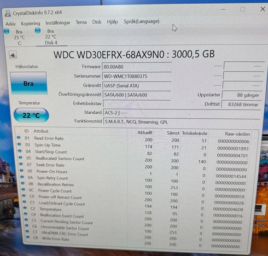Click the raw value 000000001893
The width and height of the screenshot is (268, 256).
coord(233,148)
